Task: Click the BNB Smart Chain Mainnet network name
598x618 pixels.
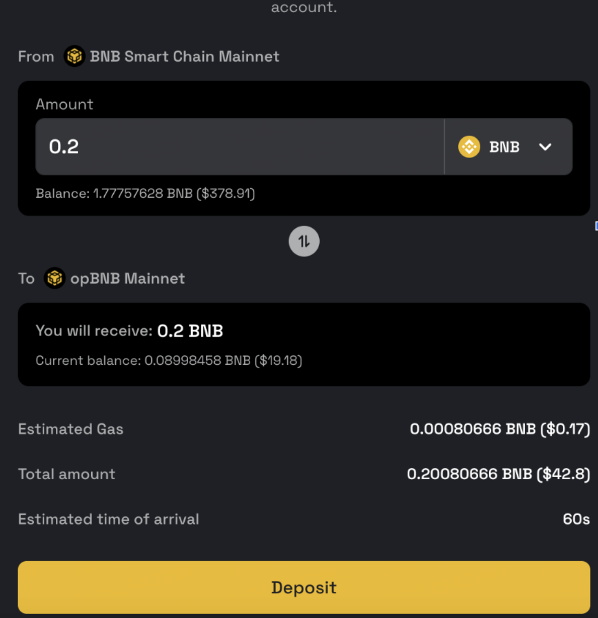Action: click(184, 56)
